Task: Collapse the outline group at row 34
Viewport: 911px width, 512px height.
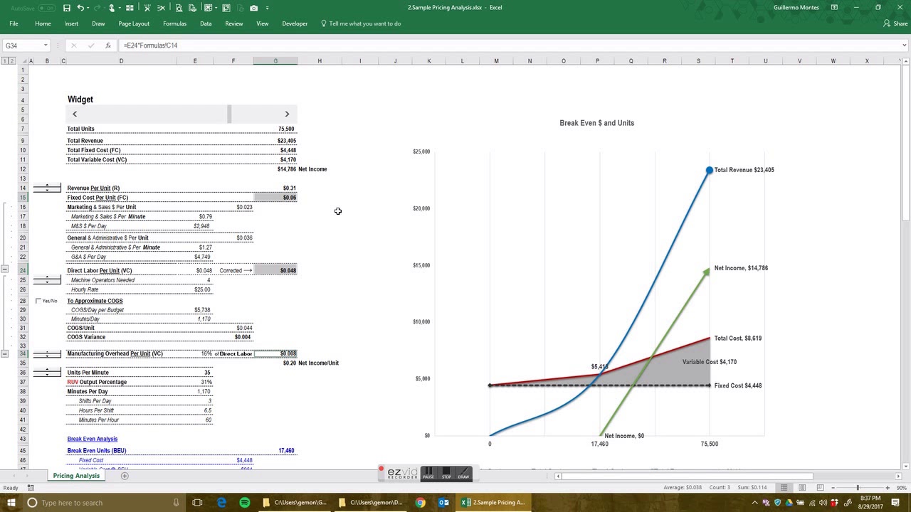Action: [5, 353]
